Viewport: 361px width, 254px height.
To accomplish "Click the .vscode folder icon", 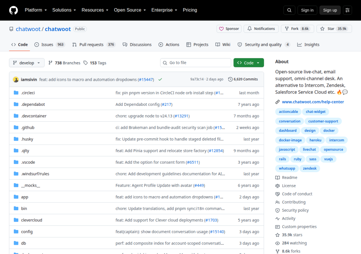I will (x=16, y=162).
